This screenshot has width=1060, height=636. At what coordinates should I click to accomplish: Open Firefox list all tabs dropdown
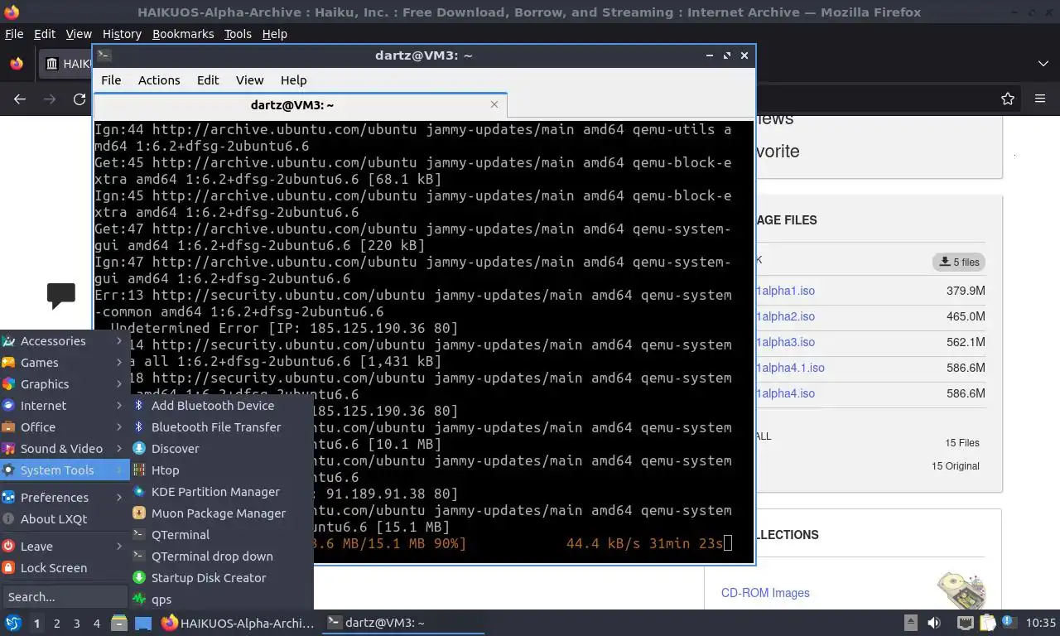(1043, 64)
